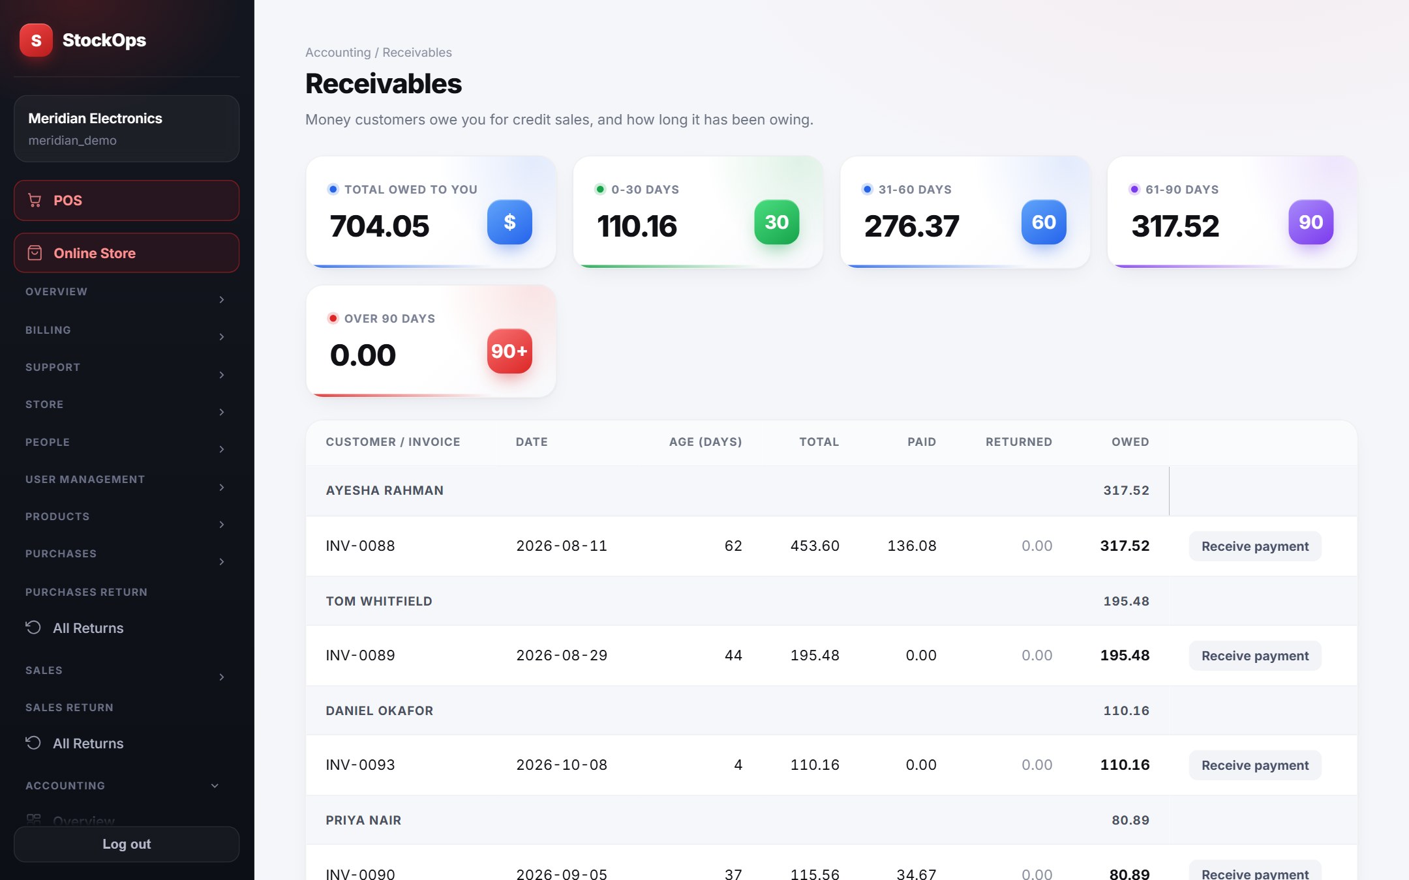Select the Meridian Electronics store card
1409x880 pixels.
click(127, 128)
